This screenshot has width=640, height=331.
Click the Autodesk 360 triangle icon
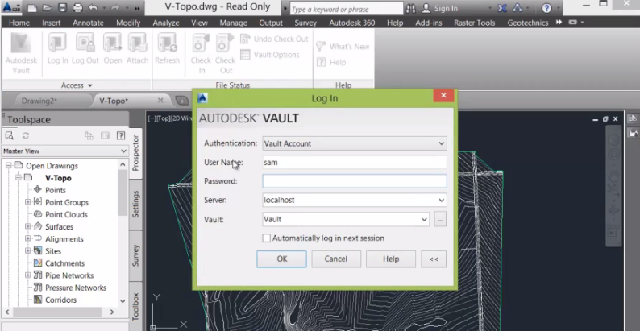(x=517, y=8)
